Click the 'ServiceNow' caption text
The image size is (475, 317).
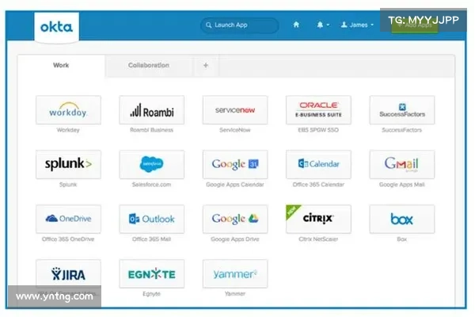[x=235, y=130]
